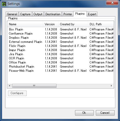Image resolution: width=120 pixels, height=121 pixels.
Task: Click the Configure button
Action: point(17,93)
